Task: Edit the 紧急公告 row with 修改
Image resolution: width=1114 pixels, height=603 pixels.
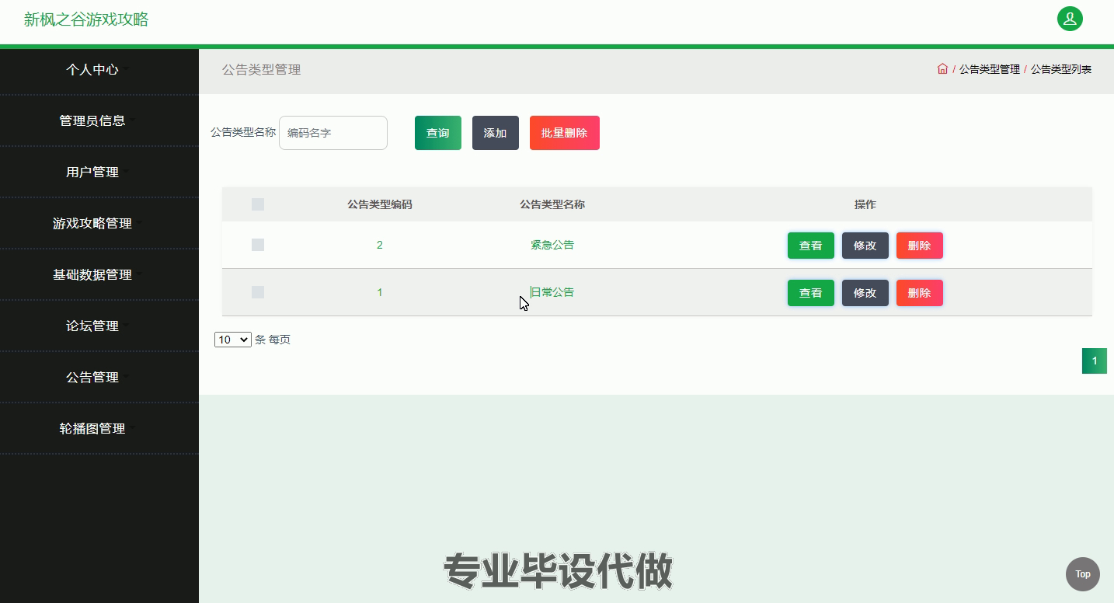Action: [x=865, y=246]
